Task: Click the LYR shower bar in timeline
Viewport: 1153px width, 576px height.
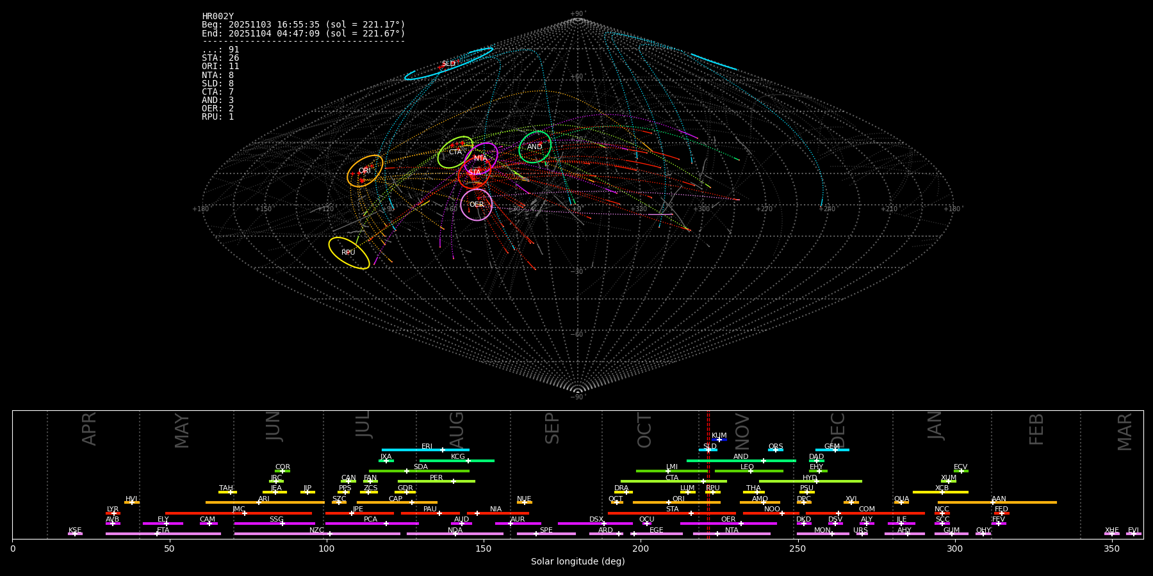Action: click(x=113, y=513)
